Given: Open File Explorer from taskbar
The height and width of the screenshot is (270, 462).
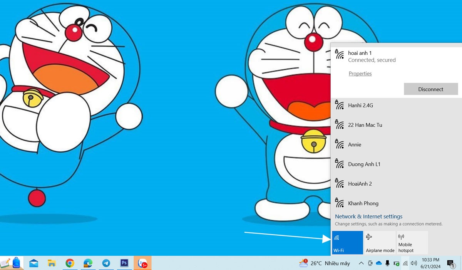Looking at the screenshot, I should (x=52, y=263).
